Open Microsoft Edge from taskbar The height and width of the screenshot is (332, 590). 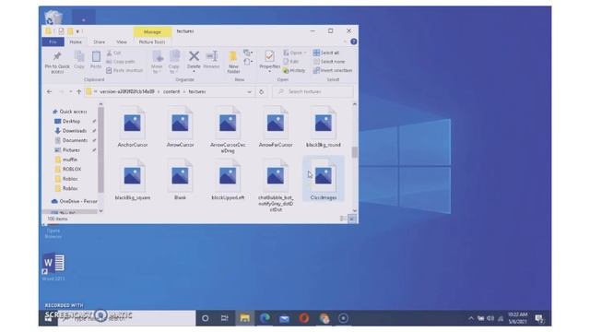[x=265, y=318]
